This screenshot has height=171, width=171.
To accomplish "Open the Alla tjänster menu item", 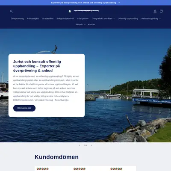I will click(x=83, y=19).
